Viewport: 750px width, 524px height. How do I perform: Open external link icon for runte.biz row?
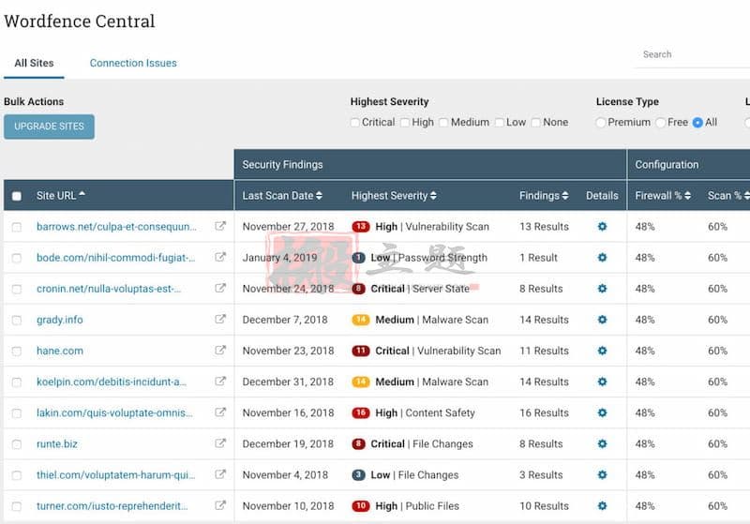(220, 443)
